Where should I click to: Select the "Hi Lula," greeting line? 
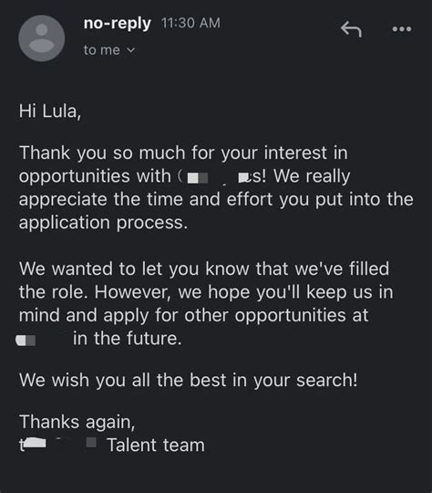click(50, 111)
